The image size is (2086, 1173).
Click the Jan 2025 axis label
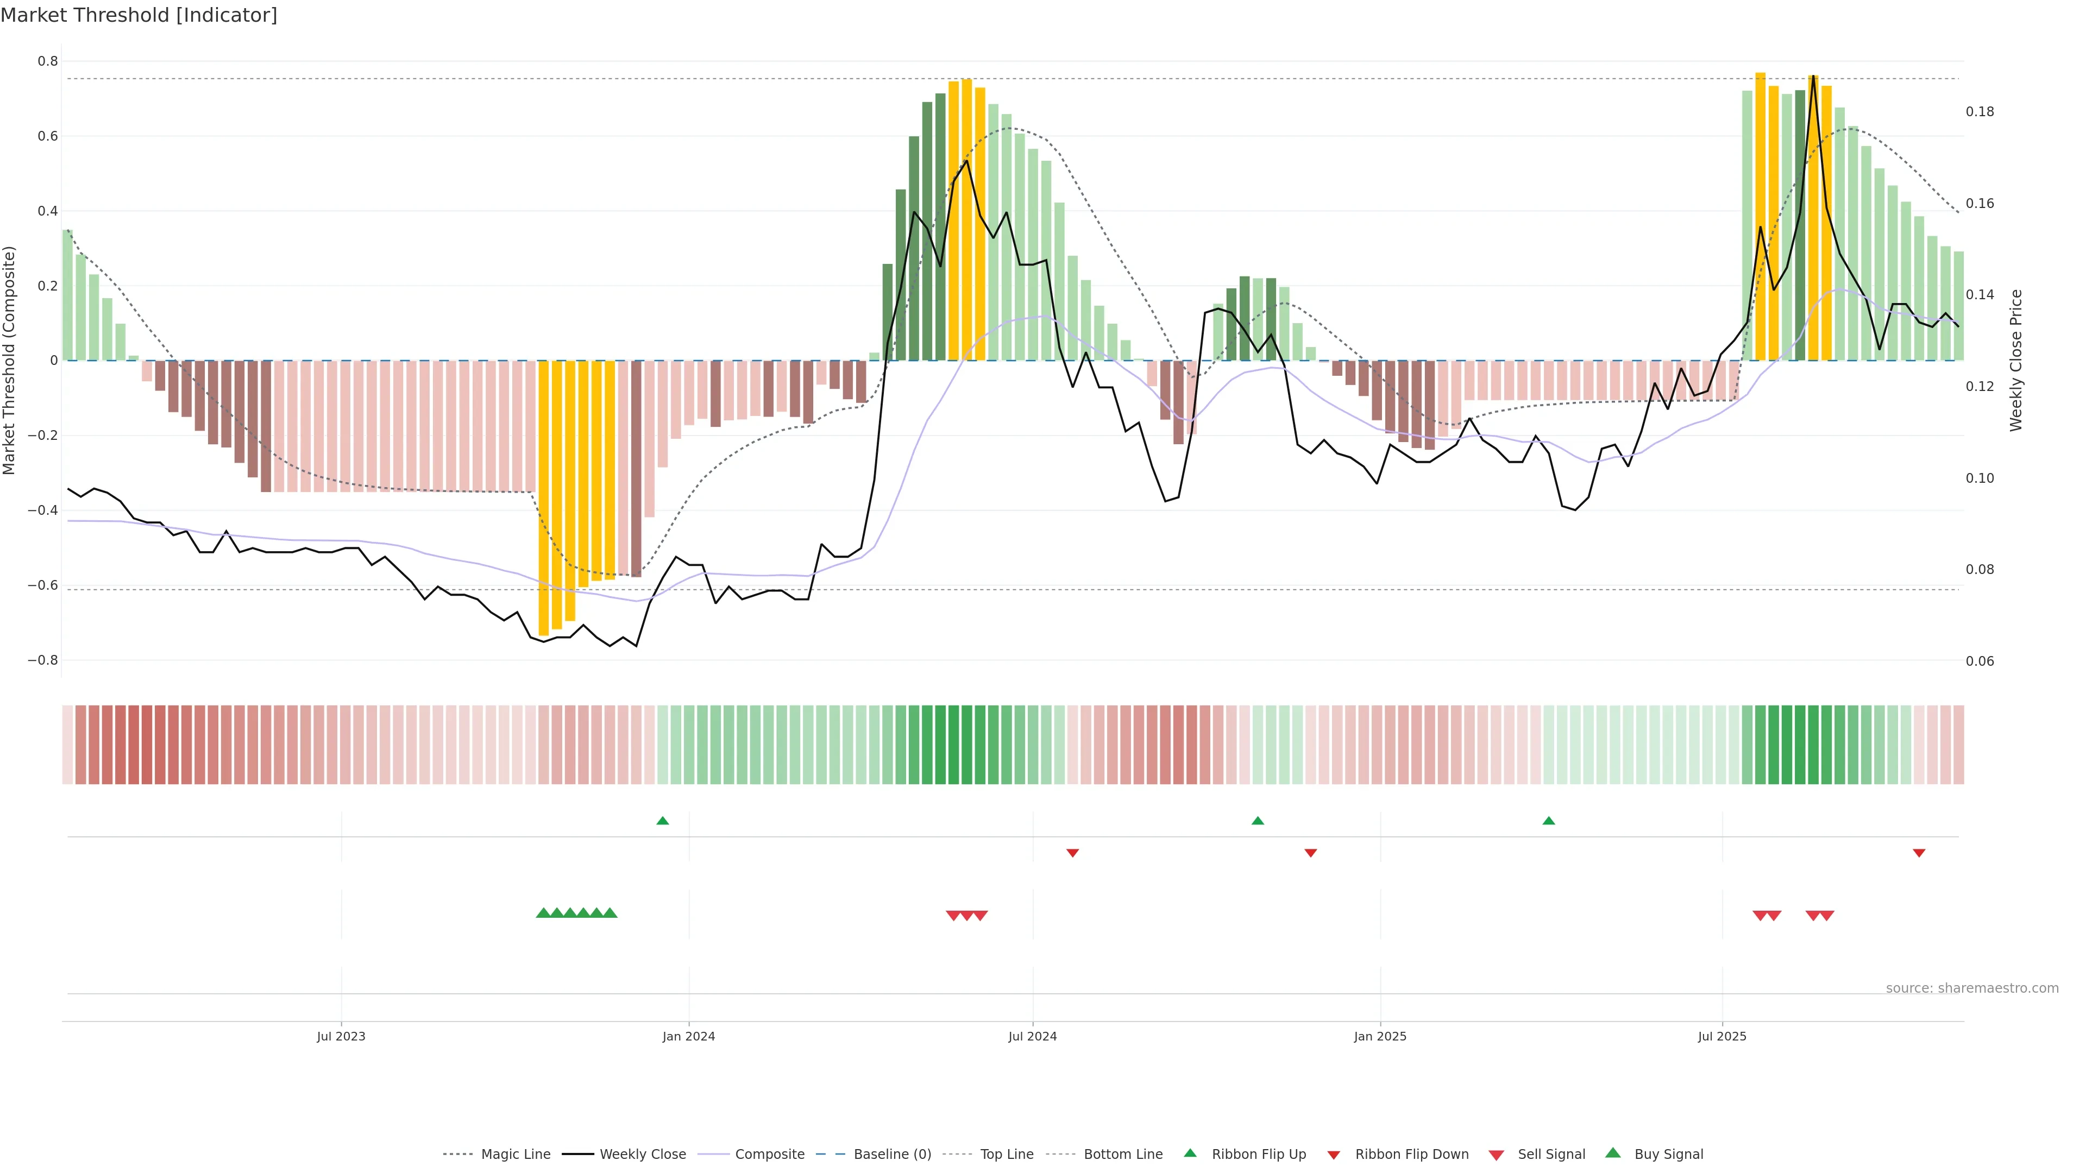click(1380, 1036)
